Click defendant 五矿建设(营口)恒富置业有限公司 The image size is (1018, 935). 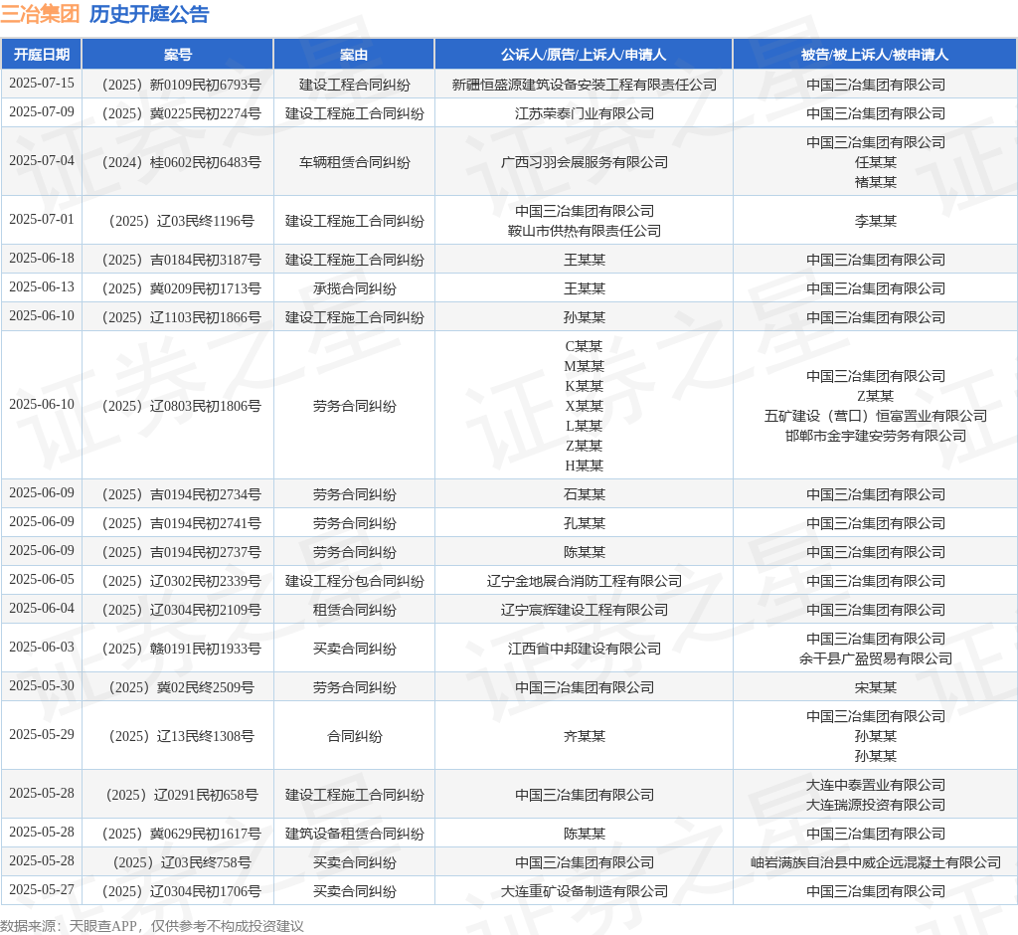(x=875, y=416)
